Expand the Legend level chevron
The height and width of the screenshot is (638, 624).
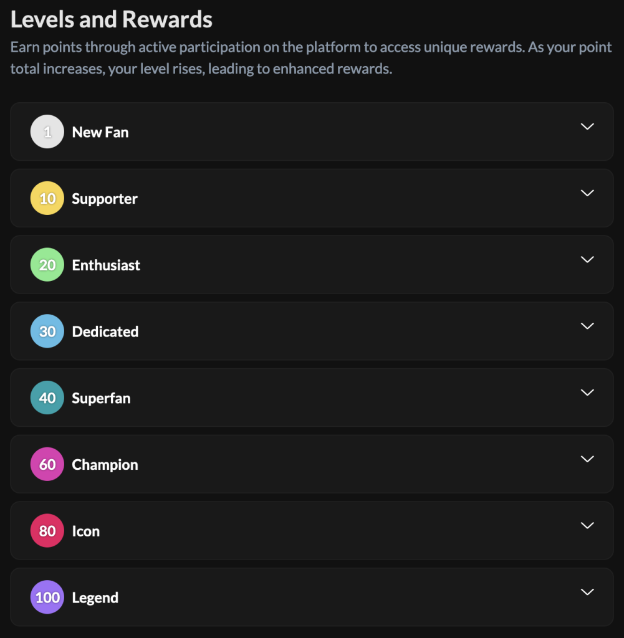click(x=587, y=592)
